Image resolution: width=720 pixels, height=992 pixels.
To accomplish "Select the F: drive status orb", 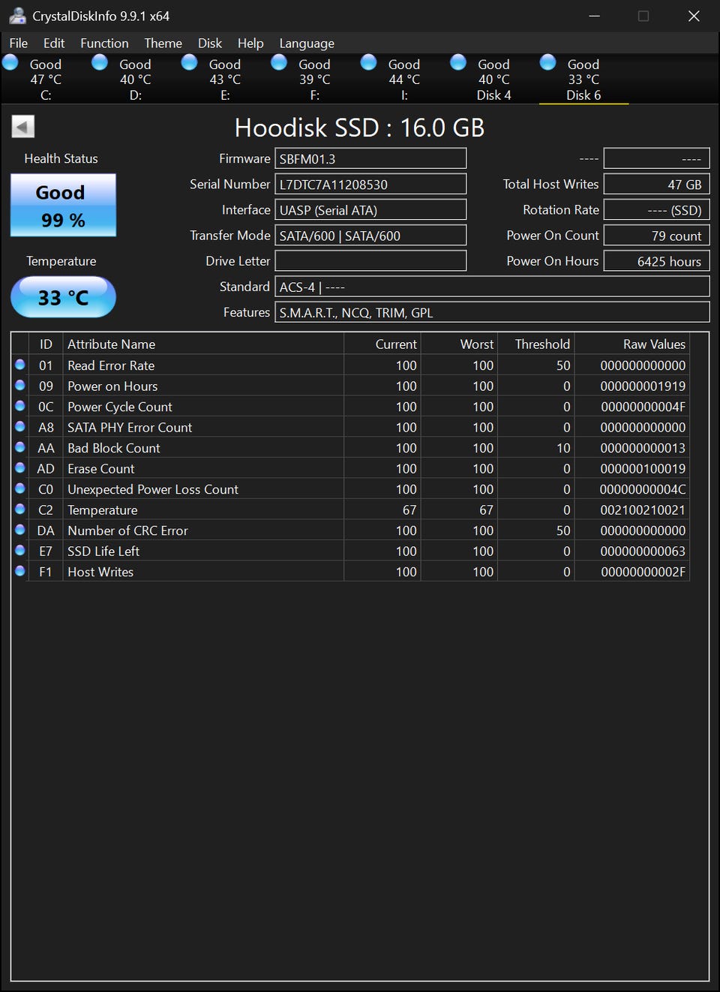I will coord(279,62).
